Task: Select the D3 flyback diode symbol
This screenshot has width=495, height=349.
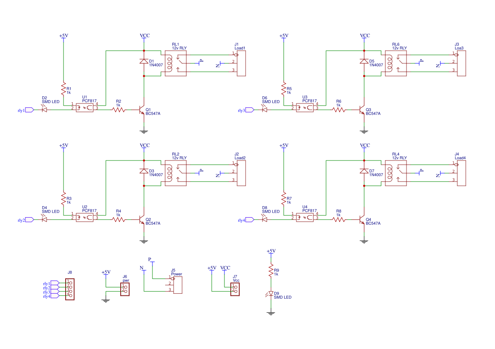Action: pos(144,171)
